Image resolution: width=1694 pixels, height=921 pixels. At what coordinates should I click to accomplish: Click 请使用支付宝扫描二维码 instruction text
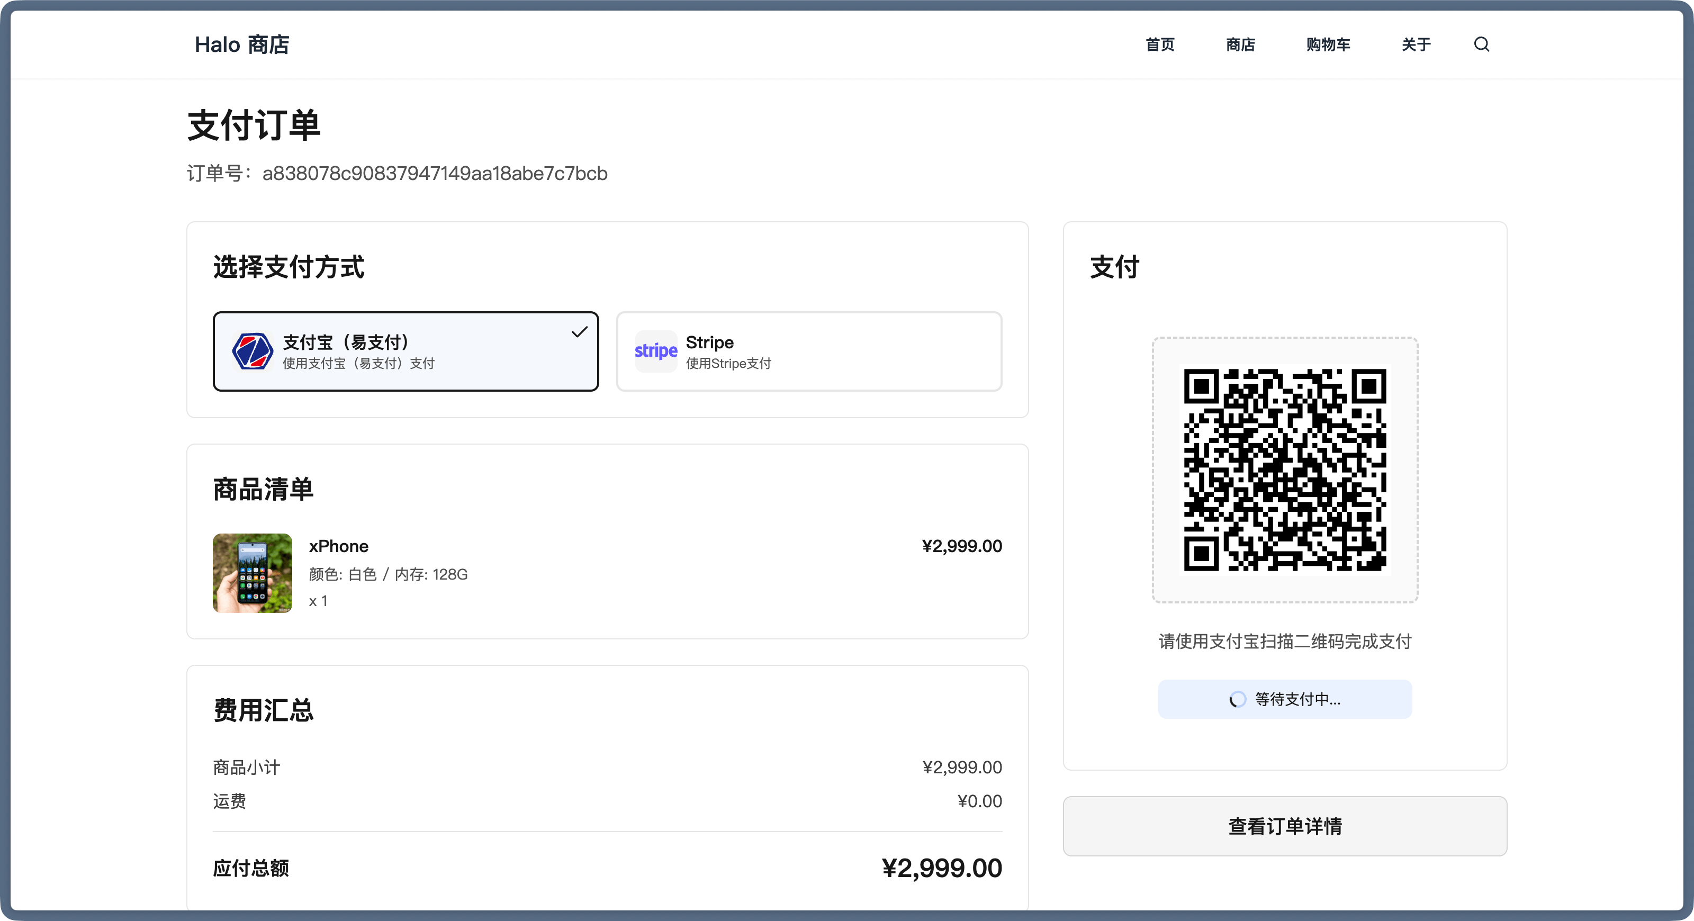(x=1284, y=641)
